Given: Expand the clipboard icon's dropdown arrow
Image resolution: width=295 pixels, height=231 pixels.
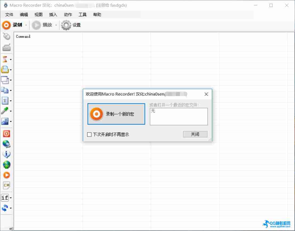Looking at the screenshot, I should point(11,70).
